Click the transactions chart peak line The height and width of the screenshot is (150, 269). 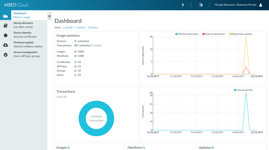[x=246, y=93]
